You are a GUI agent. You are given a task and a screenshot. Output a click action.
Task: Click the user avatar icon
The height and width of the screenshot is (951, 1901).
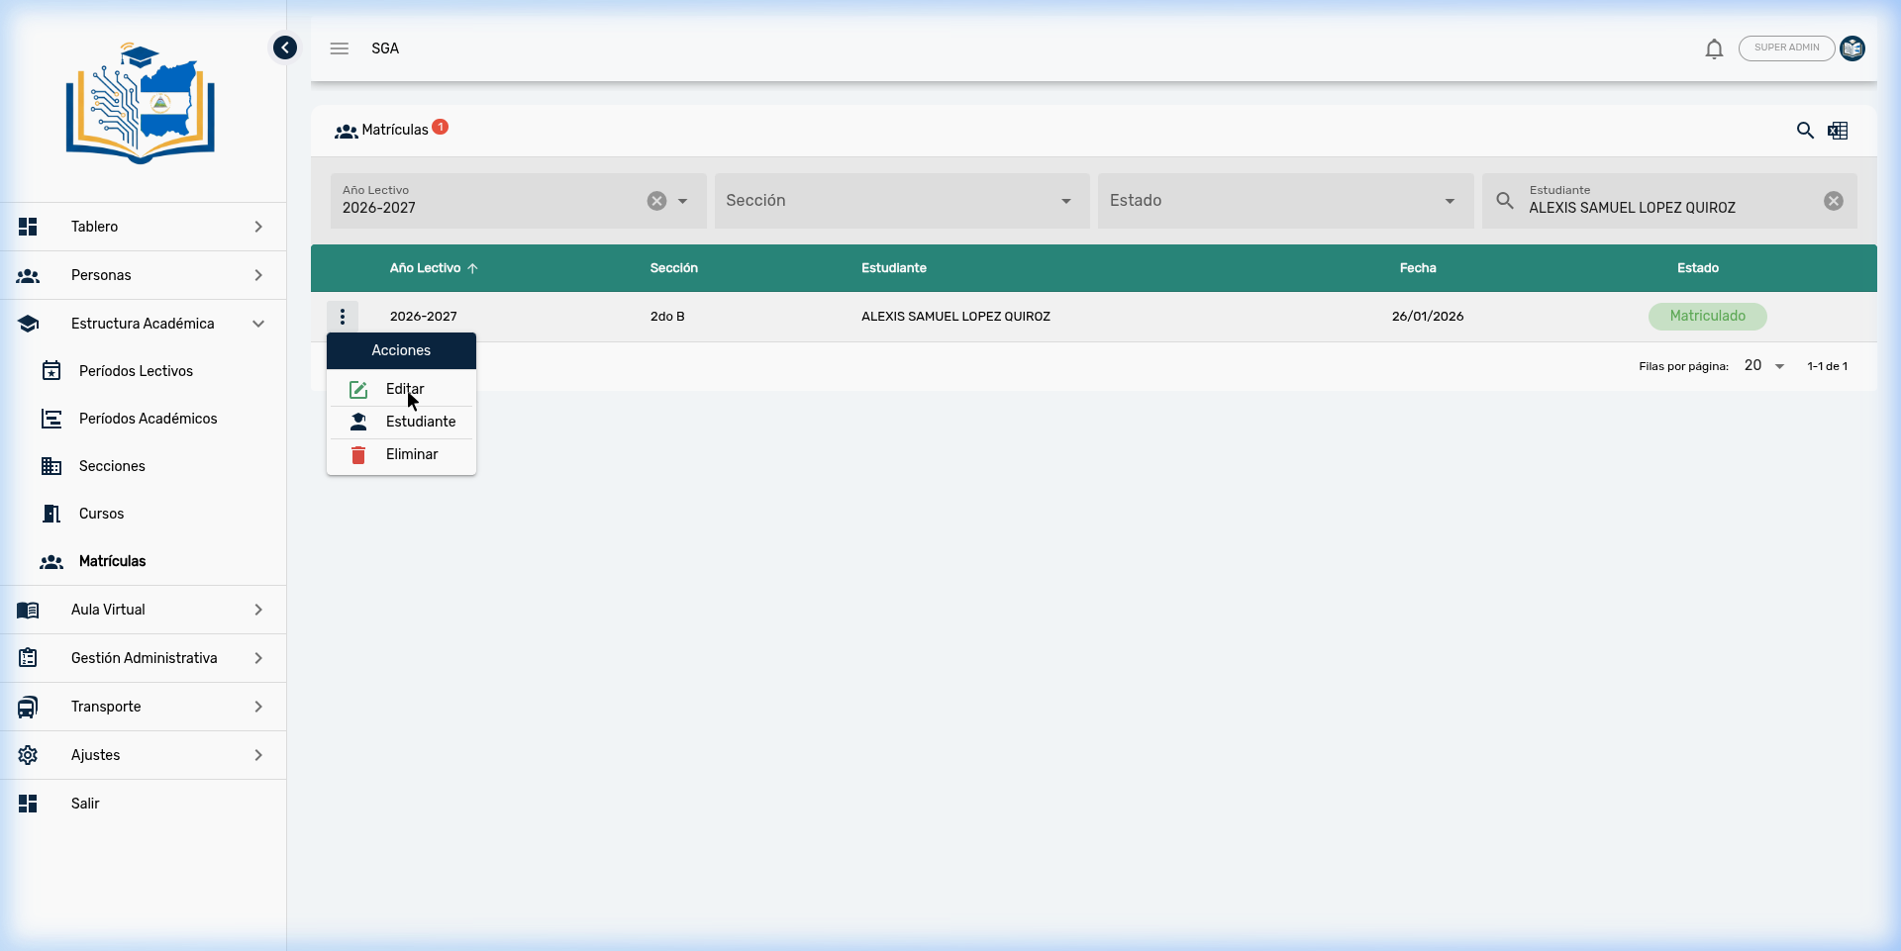click(1852, 48)
